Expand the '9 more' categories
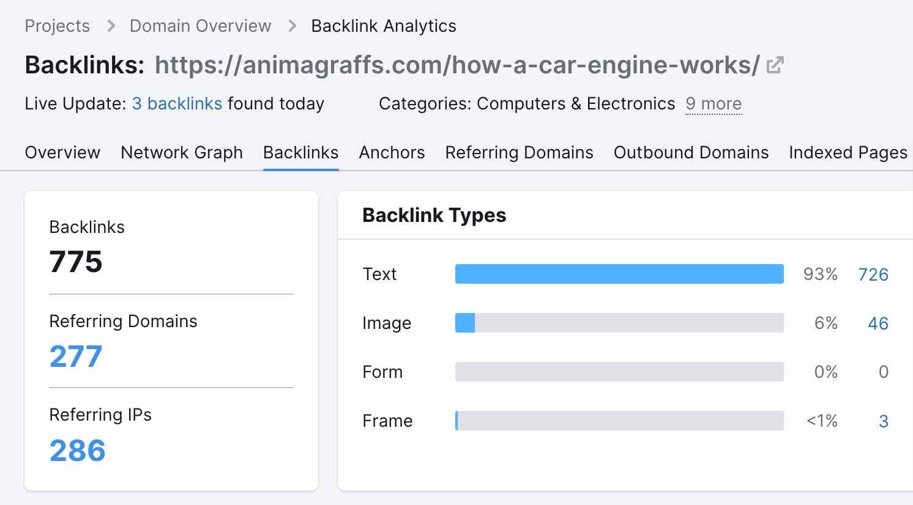Image resolution: width=913 pixels, height=505 pixels. (x=714, y=104)
